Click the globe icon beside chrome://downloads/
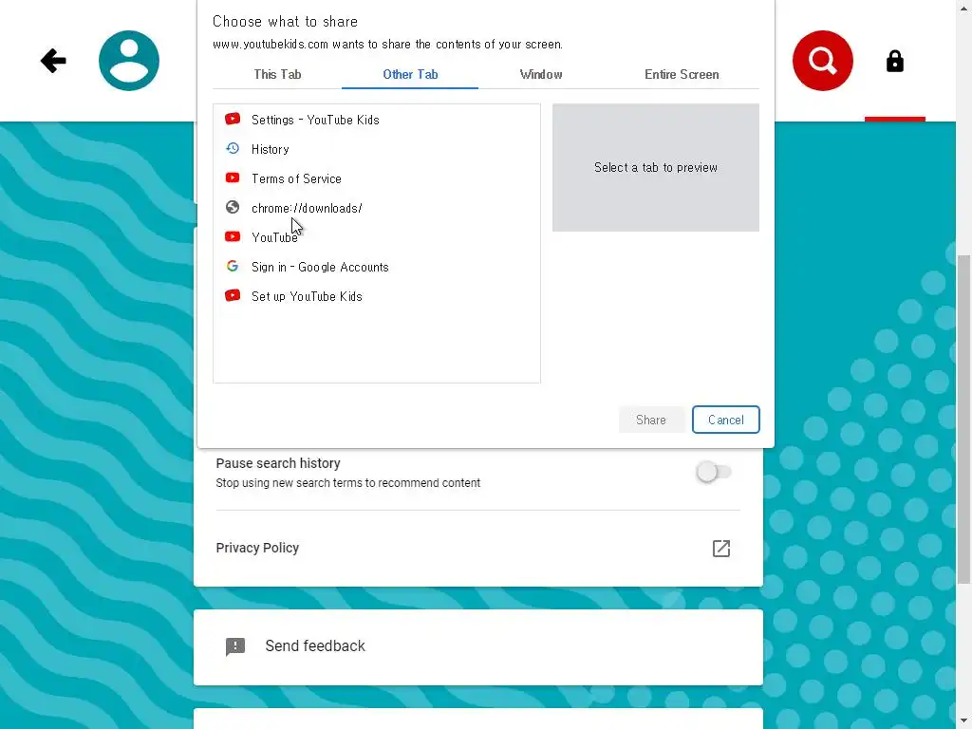 (x=233, y=207)
